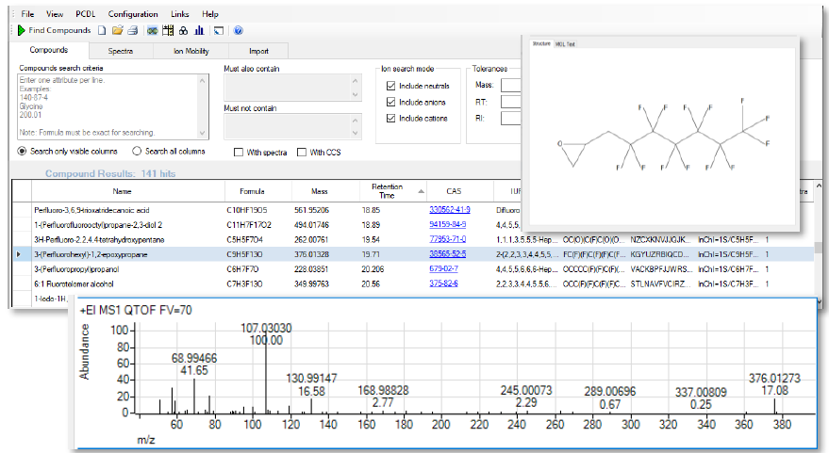Open CAS link 330562-41-9
The width and height of the screenshot is (829, 453).
click(x=449, y=210)
